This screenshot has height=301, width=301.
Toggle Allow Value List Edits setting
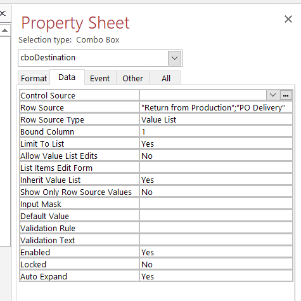tap(216, 156)
